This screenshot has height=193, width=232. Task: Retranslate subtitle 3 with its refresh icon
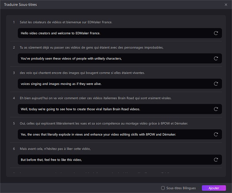pos(216,84)
